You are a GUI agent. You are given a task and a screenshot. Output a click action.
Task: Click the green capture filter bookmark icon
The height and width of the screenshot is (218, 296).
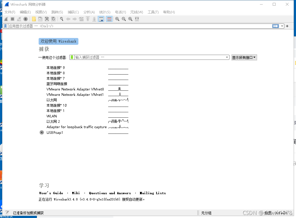(x=72, y=58)
